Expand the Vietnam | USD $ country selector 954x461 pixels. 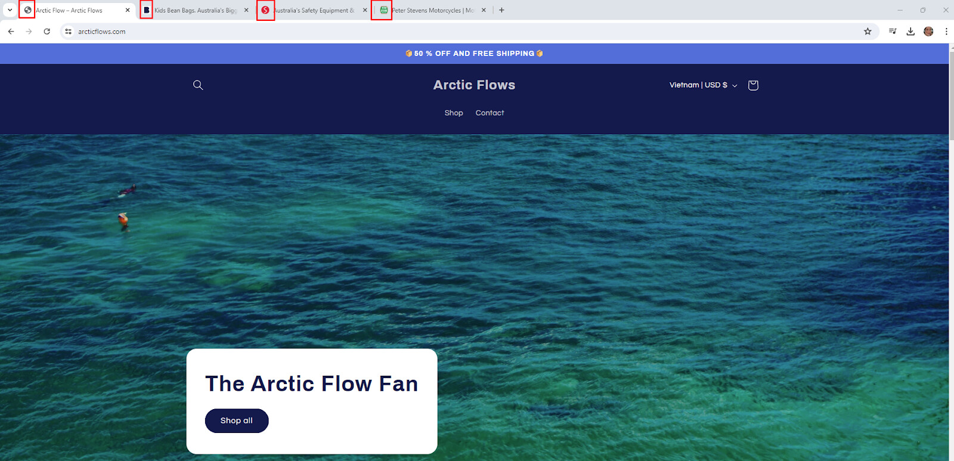(x=703, y=85)
